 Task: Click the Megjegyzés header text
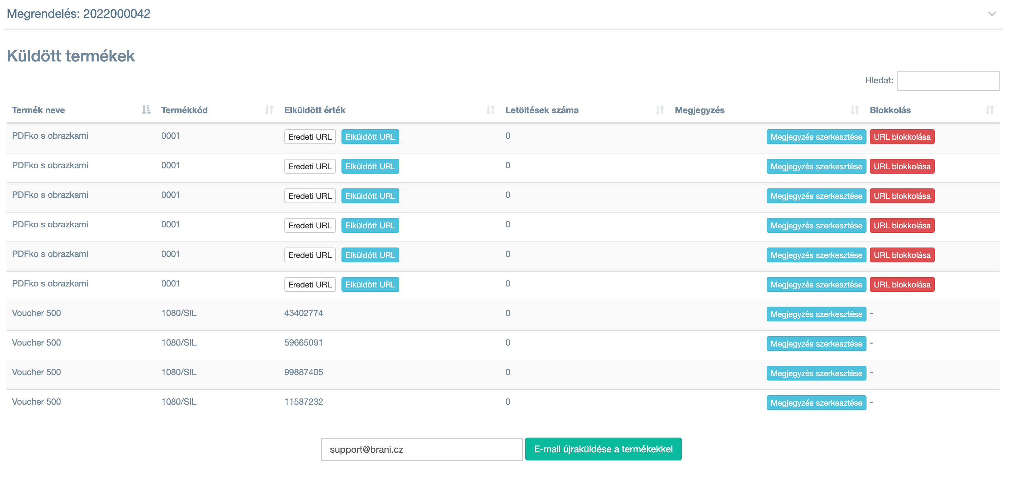(x=699, y=110)
